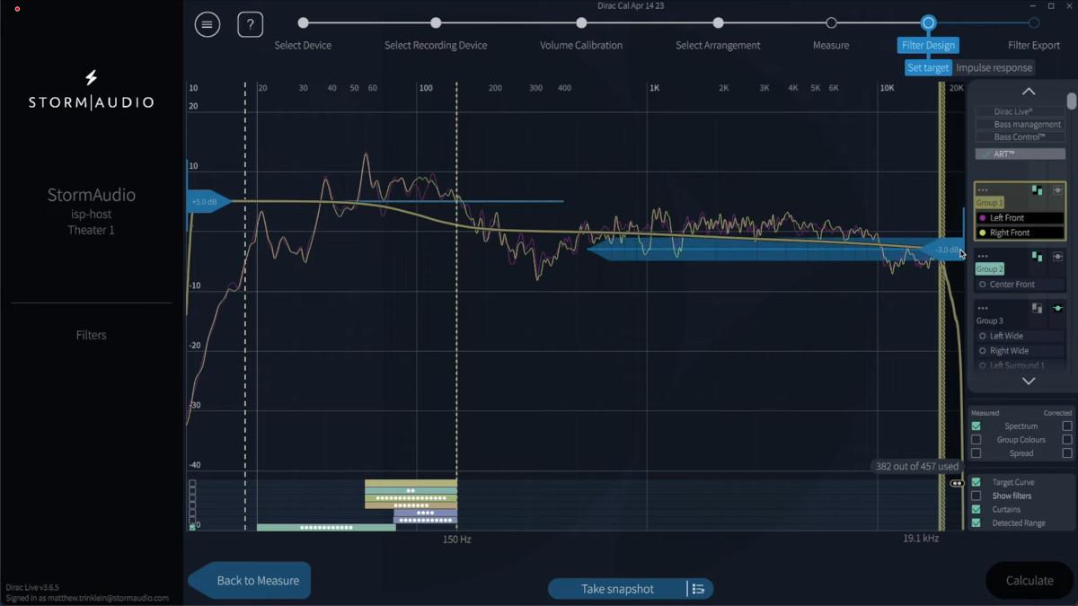Click Group 2 link channels icon

tap(1037, 257)
